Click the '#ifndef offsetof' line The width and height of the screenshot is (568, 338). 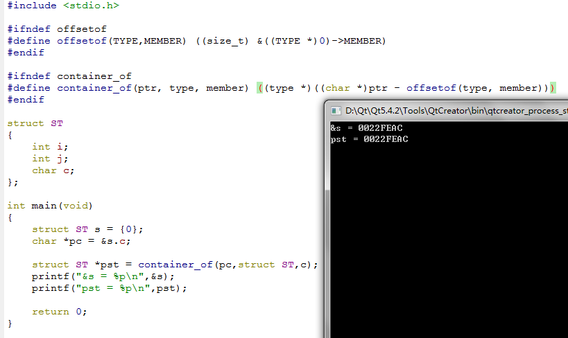[x=57, y=29]
